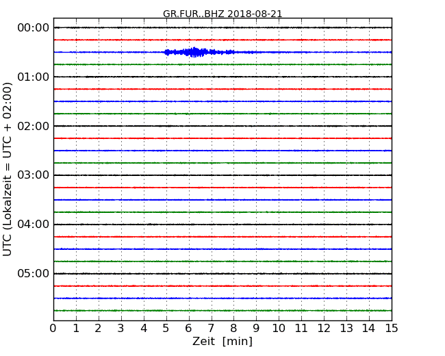The height and width of the screenshot is (356, 445).
Task: Click x-axis tick label 4
Action: (144, 329)
